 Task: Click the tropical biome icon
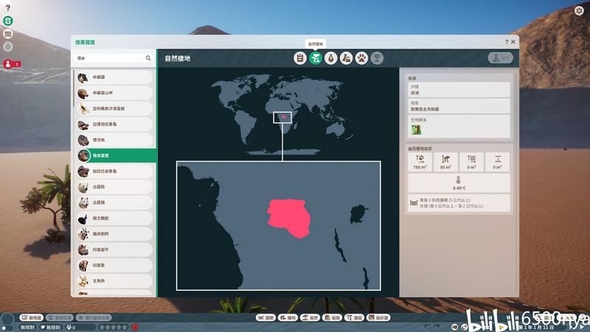[x=416, y=130]
